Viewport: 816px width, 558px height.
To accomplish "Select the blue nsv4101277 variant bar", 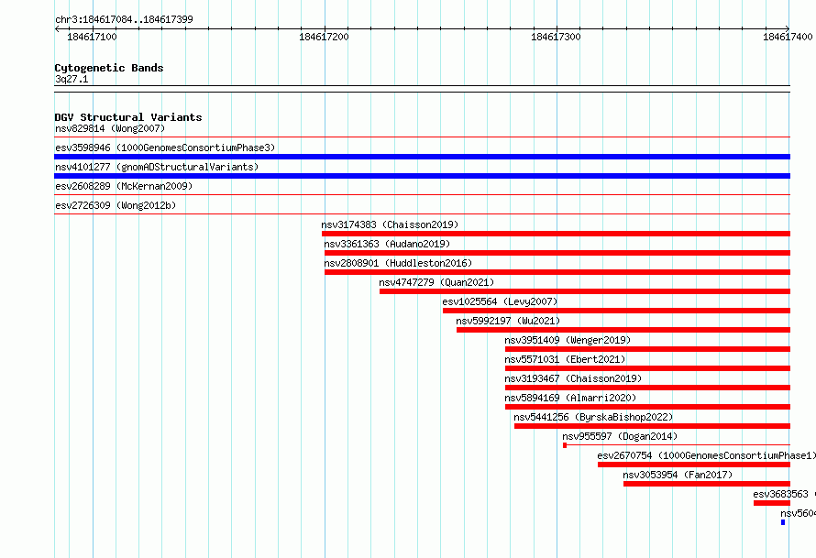I will (x=422, y=176).
